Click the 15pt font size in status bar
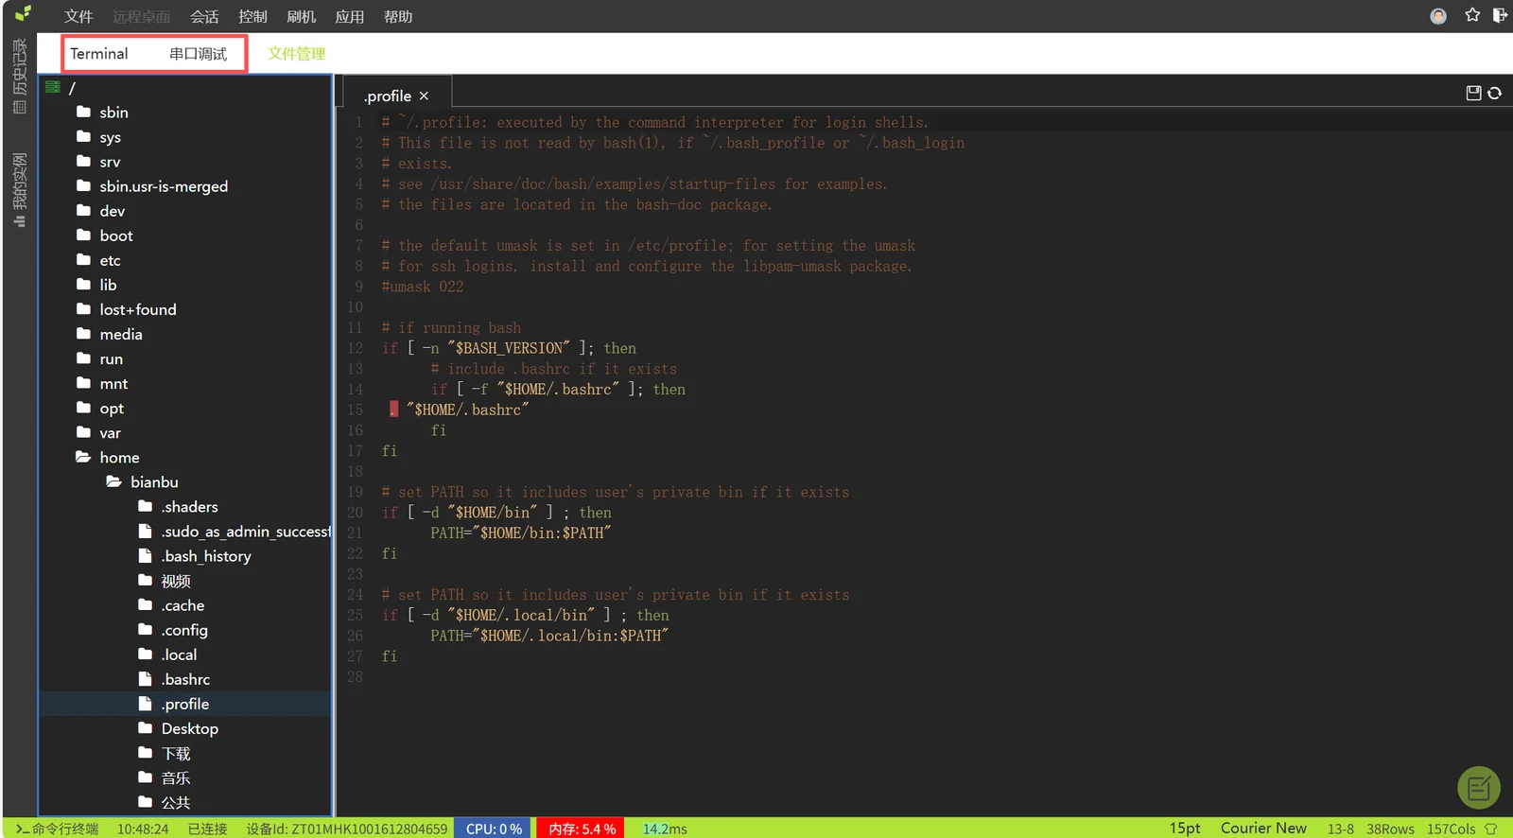Image resolution: width=1513 pixels, height=838 pixels. 1185,828
